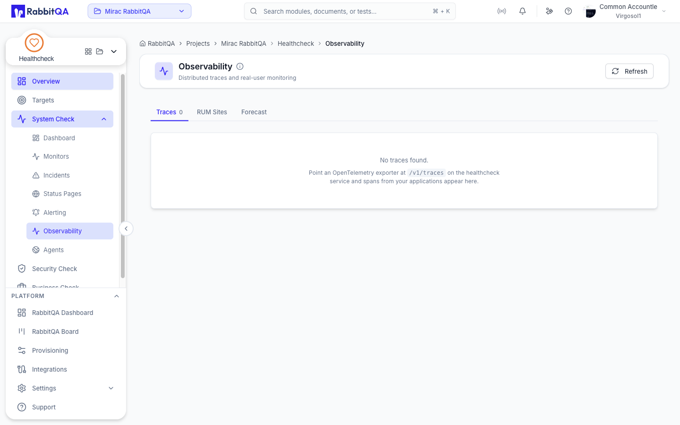Click the user avatar image
This screenshot has height=425, width=680.
point(590,12)
